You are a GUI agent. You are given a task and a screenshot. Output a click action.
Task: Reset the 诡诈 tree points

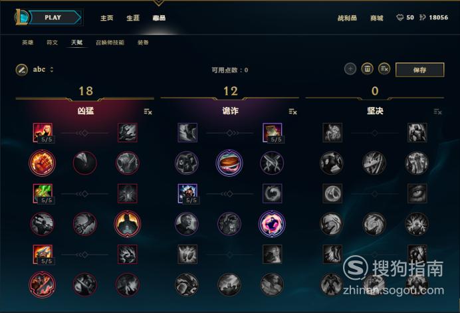[292, 112]
